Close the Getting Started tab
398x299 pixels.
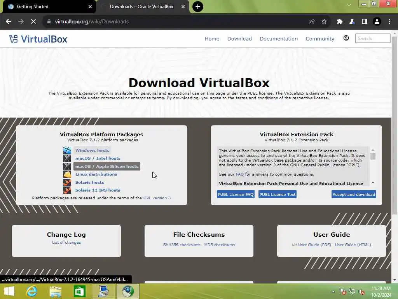(x=90, y=7)
